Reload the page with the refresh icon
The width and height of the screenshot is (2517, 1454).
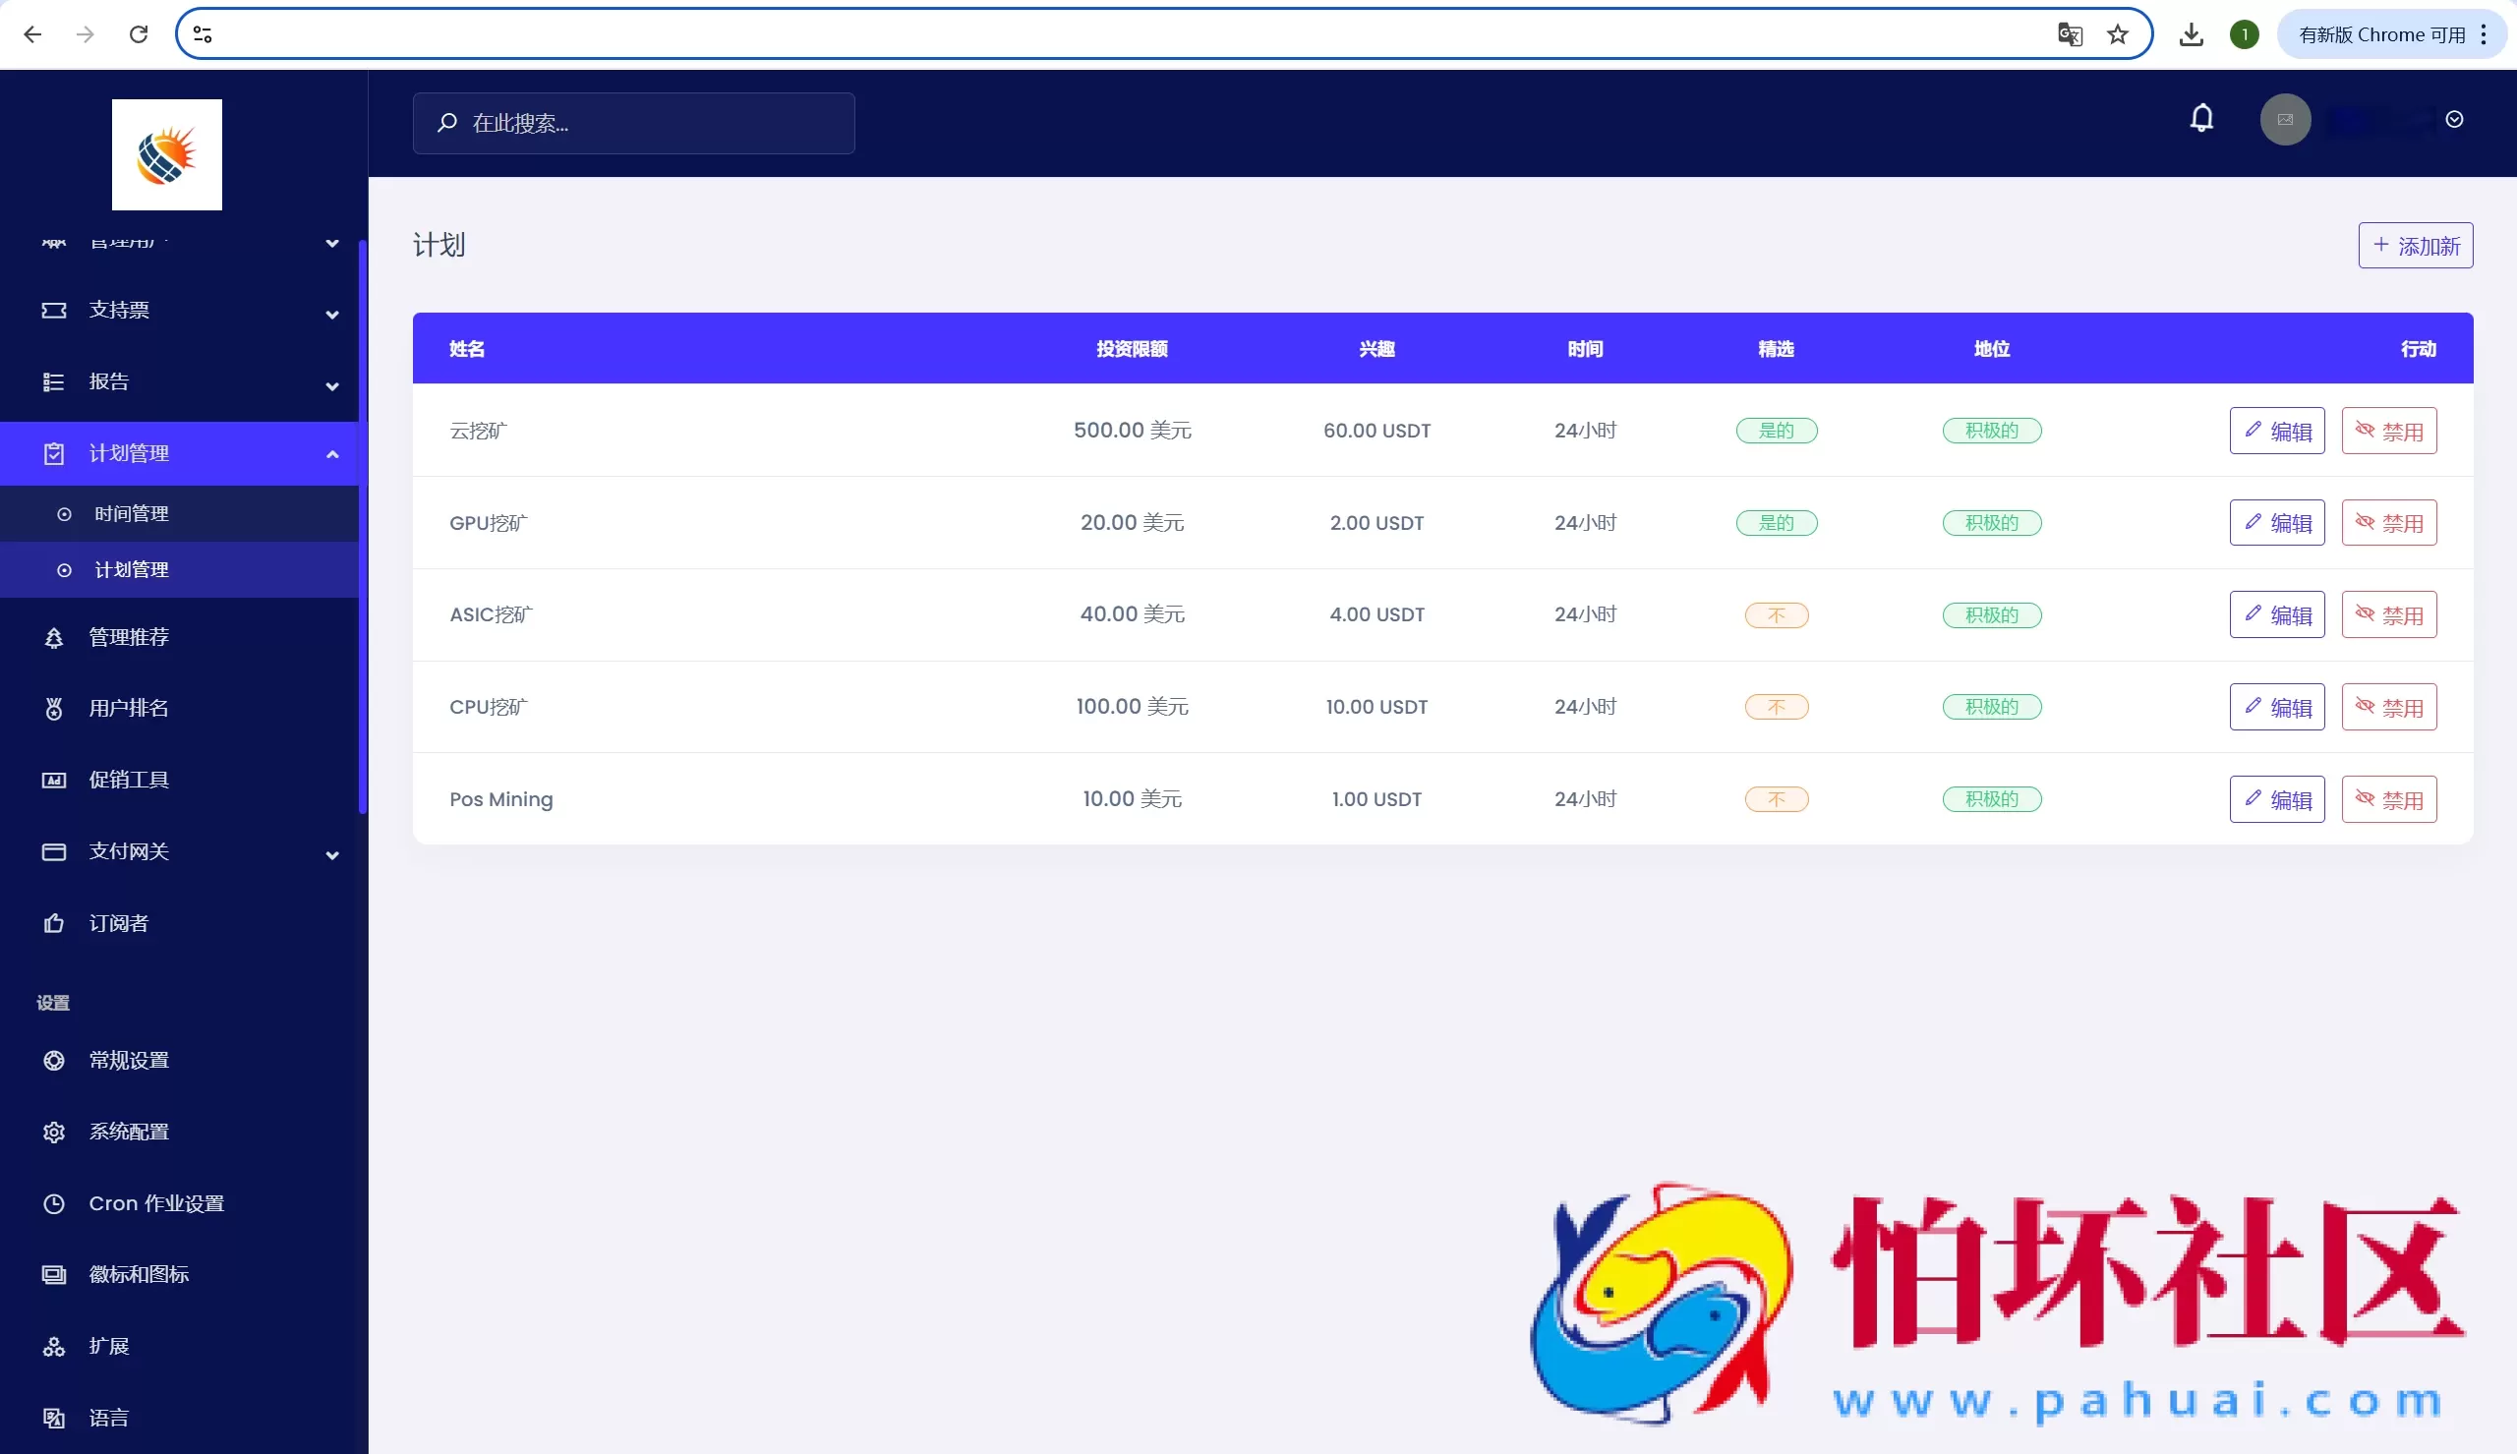(x=139, y=35)
